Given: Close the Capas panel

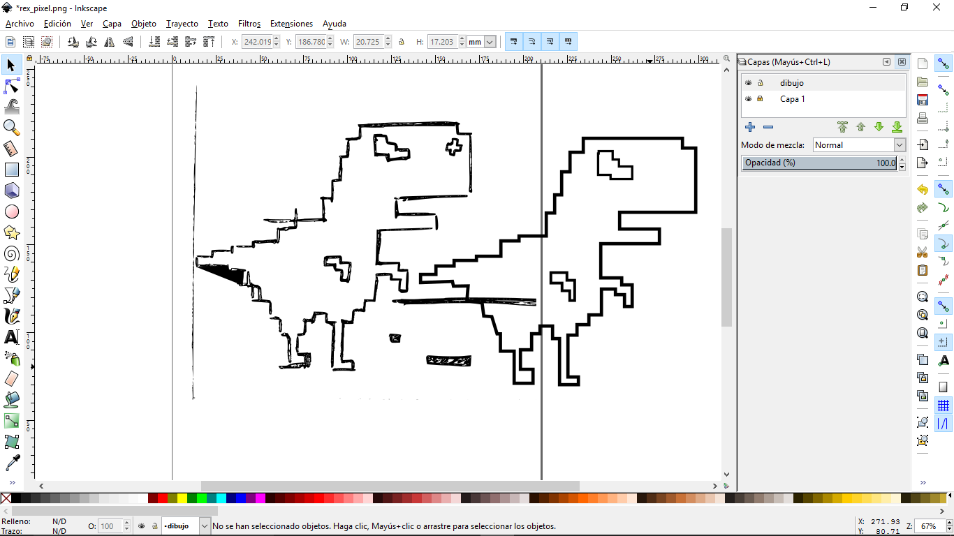Looking at the screenshot, I should tap(902, 61).
